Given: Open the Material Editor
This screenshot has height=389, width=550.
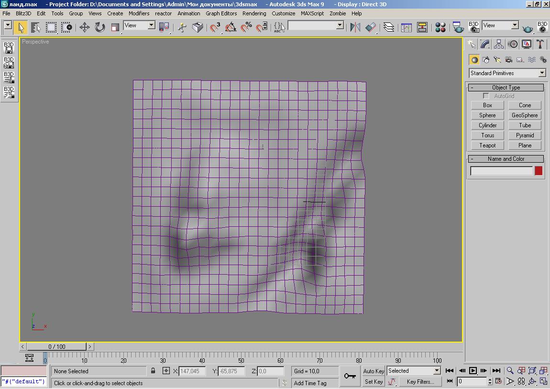Looking at the screenshot, I should (440, 27).
